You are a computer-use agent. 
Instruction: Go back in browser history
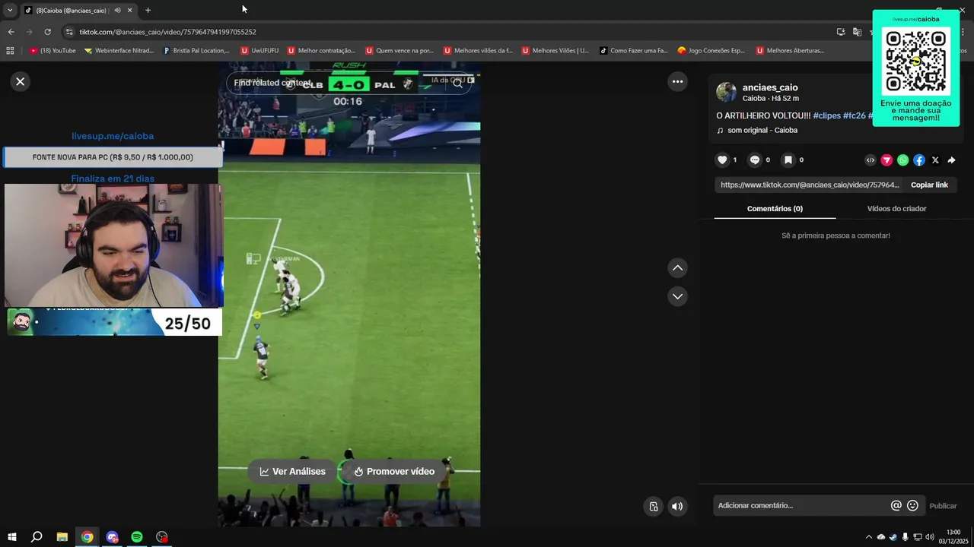11,32
